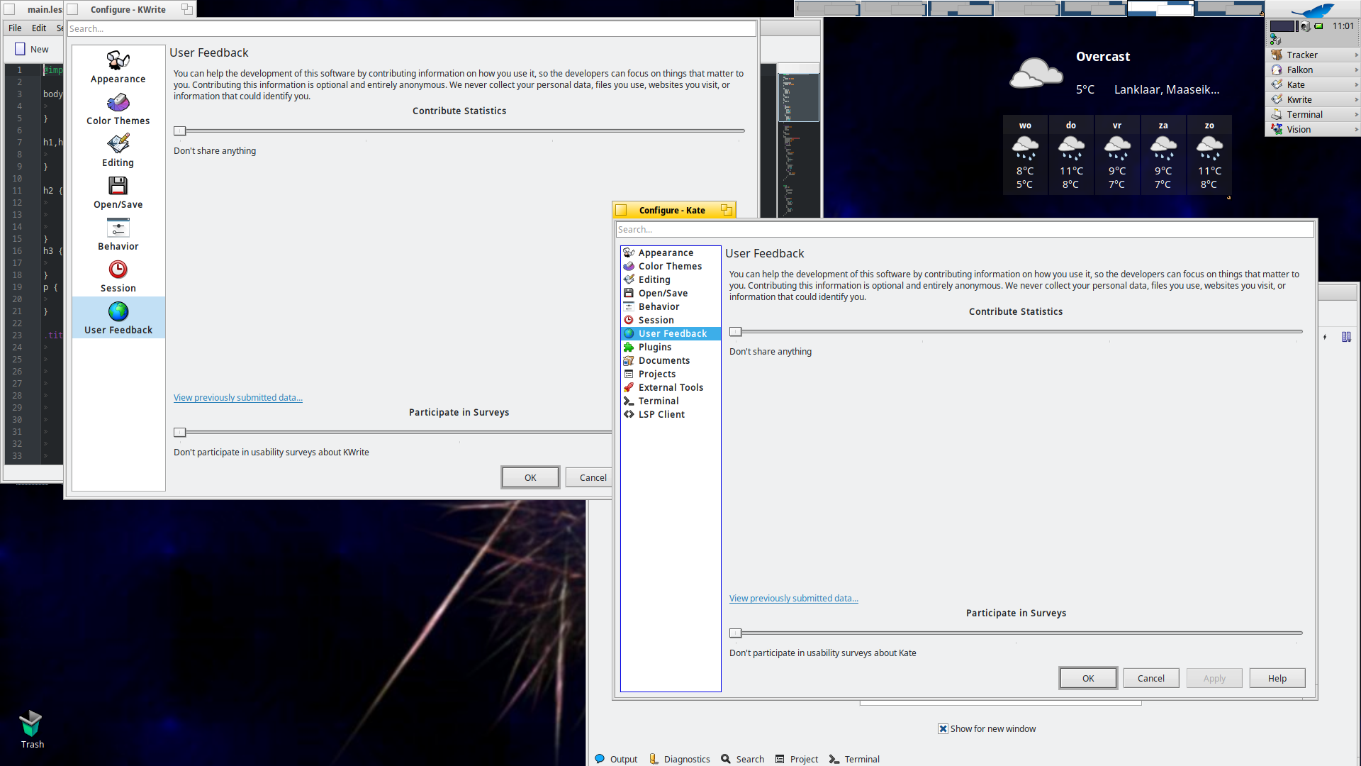Select External Tools in Kate config list
The image size is (1361, 766).
pos(671,387)
